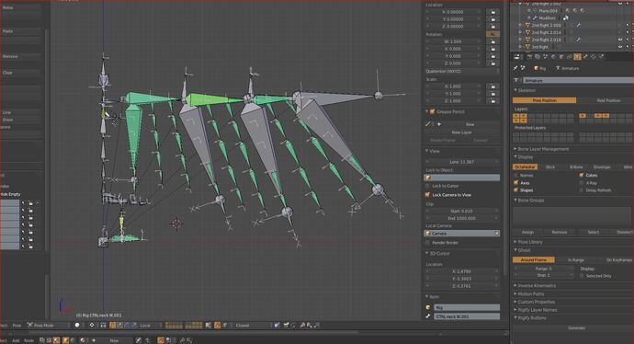Switch to the Bone properties tab icon
The width and height of the screenshot is (634, 344).
585,57
